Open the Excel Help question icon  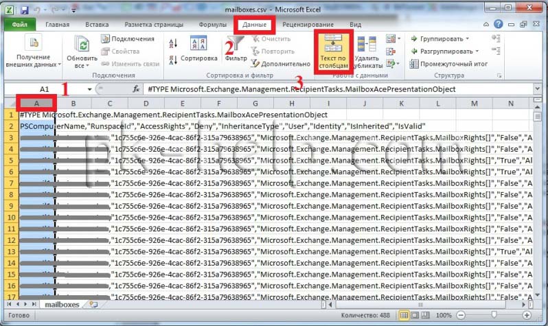[498, 24]
